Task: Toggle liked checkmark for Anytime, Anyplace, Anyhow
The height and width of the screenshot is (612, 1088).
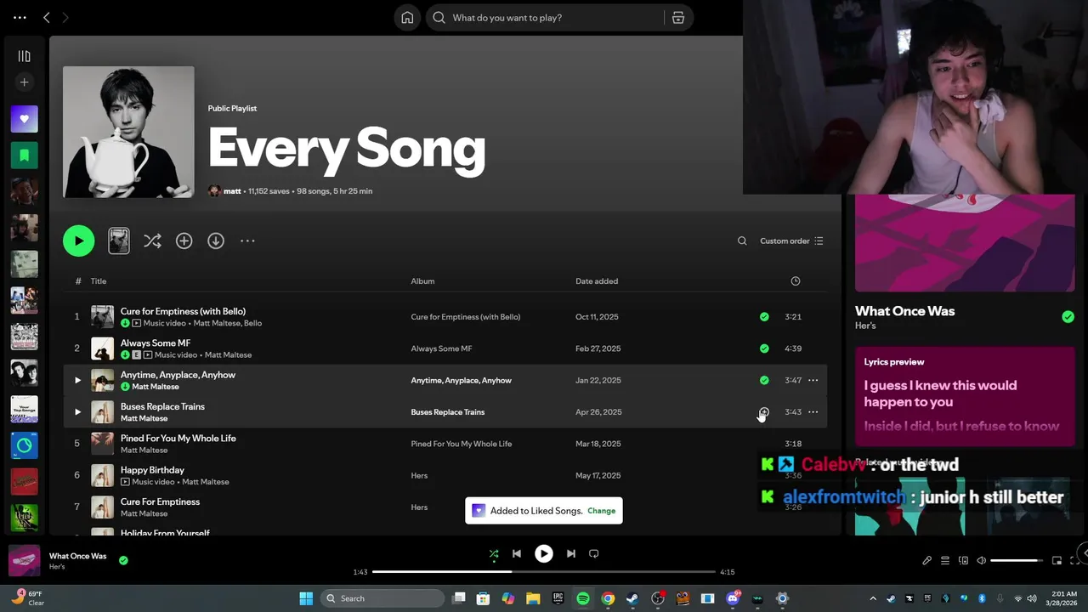Action: [764, 380]
